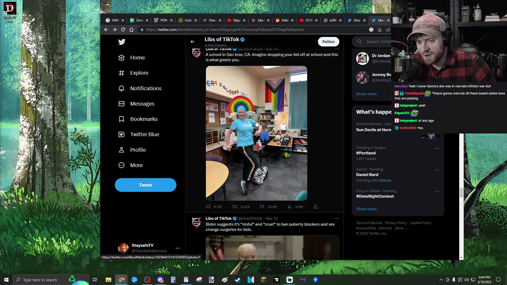Click the reply icon with 6,787

[208, 206]
